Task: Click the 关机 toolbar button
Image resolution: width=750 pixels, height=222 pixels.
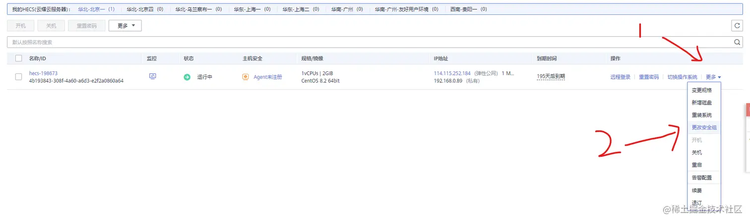Action: click(51, 26)
